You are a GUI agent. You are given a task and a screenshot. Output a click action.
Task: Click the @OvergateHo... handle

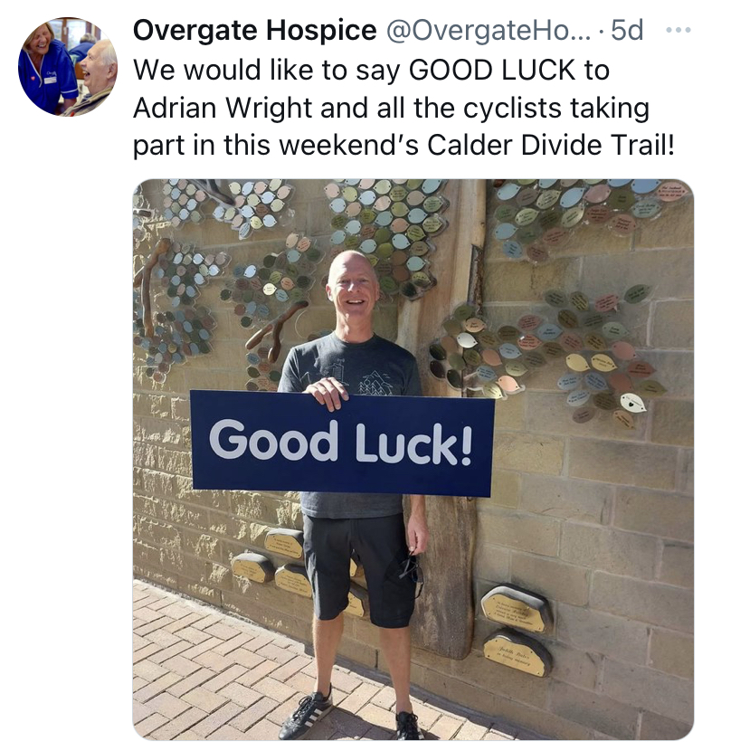coord(489,30)
